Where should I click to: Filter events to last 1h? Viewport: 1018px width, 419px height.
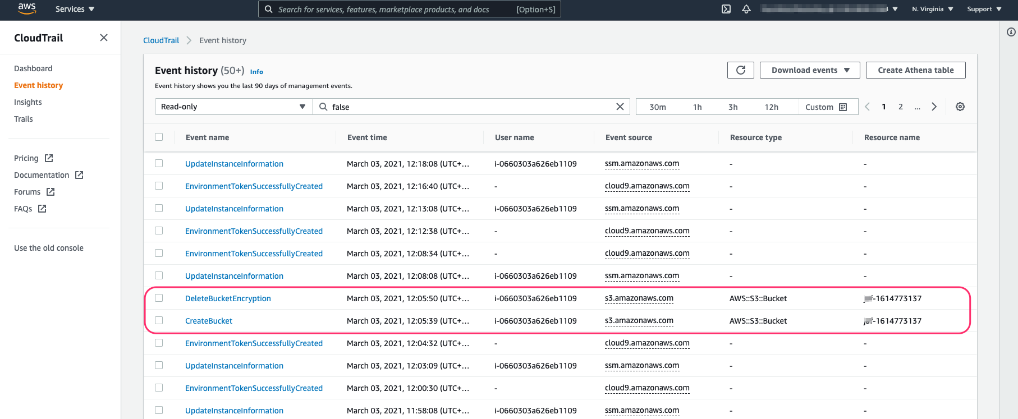click(x=698, y=107)
